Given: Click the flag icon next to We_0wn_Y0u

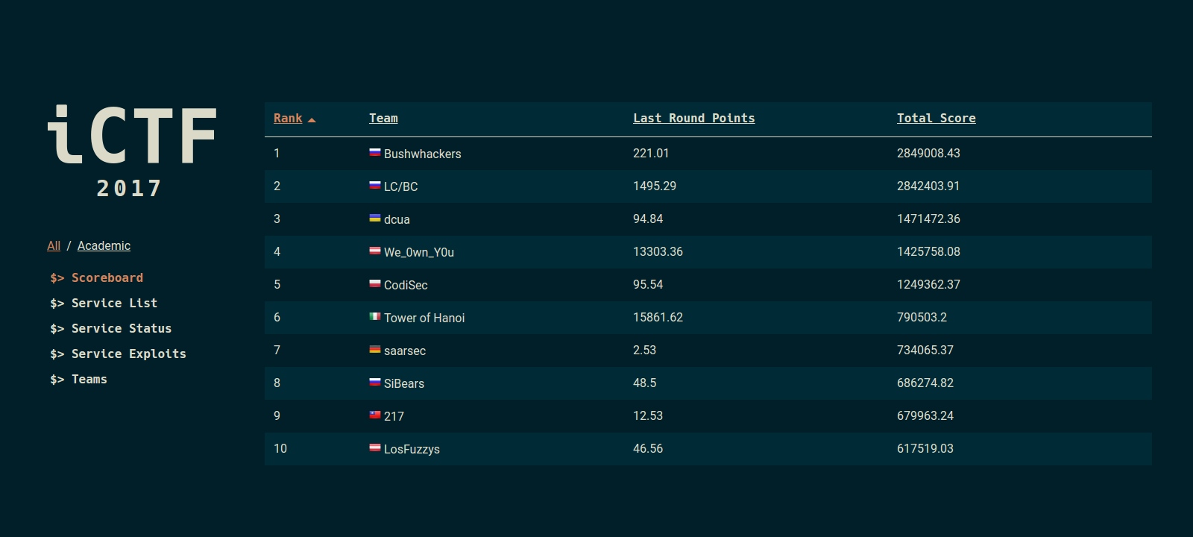Looking at the screenshot, I should 375,251.
